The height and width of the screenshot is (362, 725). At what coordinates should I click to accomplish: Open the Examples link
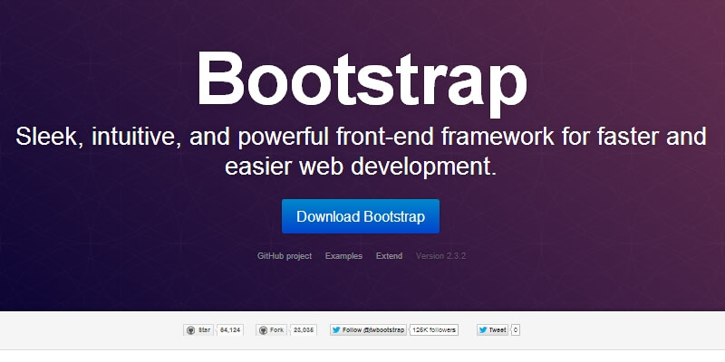343,256
